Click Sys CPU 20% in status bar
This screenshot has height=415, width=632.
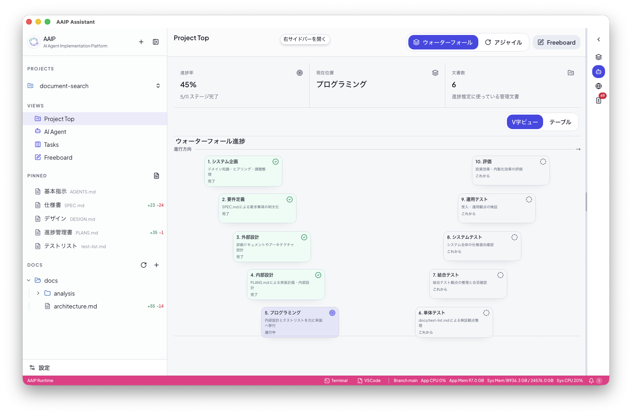click(x=570, y=380)
